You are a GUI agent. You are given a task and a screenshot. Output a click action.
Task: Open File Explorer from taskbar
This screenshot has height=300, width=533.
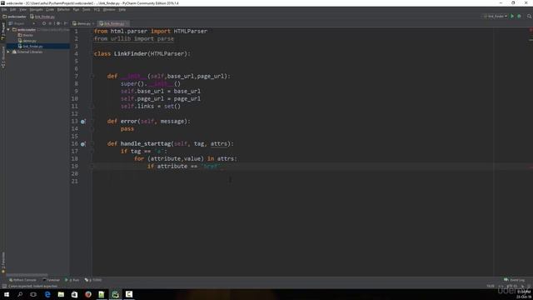61,294
